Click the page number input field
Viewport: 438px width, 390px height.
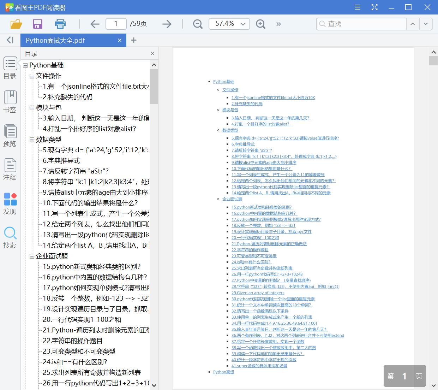(x=116, y=24)
